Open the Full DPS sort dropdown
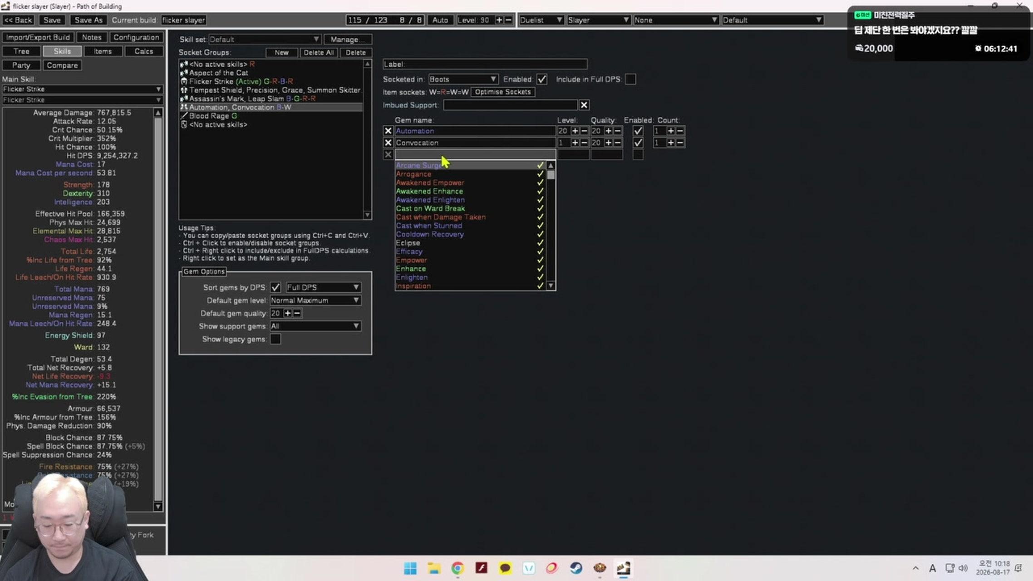 (323, 287)
